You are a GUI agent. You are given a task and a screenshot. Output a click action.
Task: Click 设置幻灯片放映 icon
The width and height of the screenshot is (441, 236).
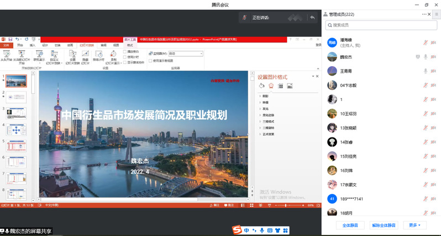point(72,55)
